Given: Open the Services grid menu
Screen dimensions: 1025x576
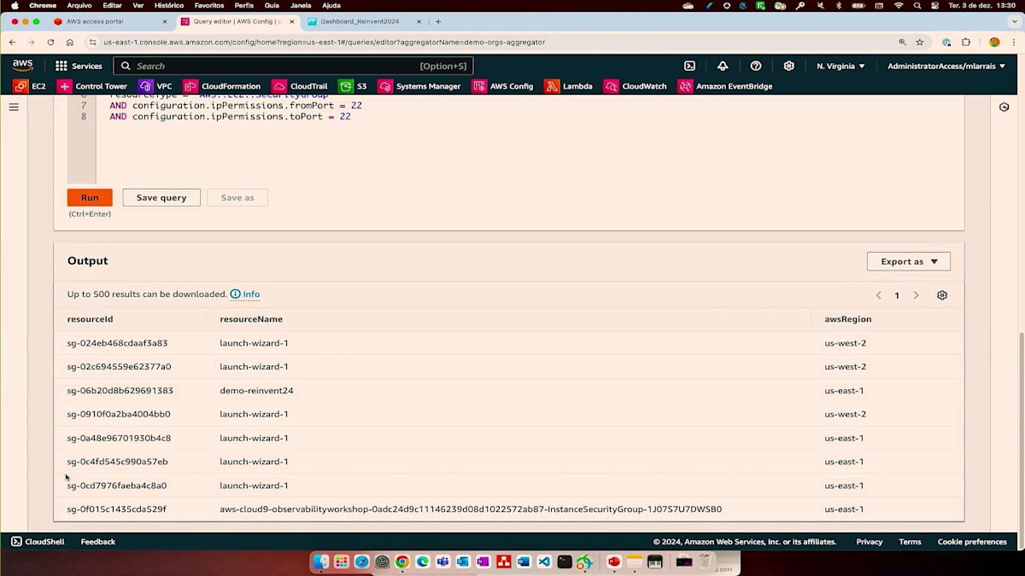Looking at the screenshot, I should tap(79, 66).
